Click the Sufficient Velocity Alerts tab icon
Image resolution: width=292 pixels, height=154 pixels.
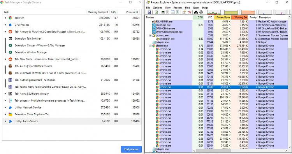click(x=11, y=94)
